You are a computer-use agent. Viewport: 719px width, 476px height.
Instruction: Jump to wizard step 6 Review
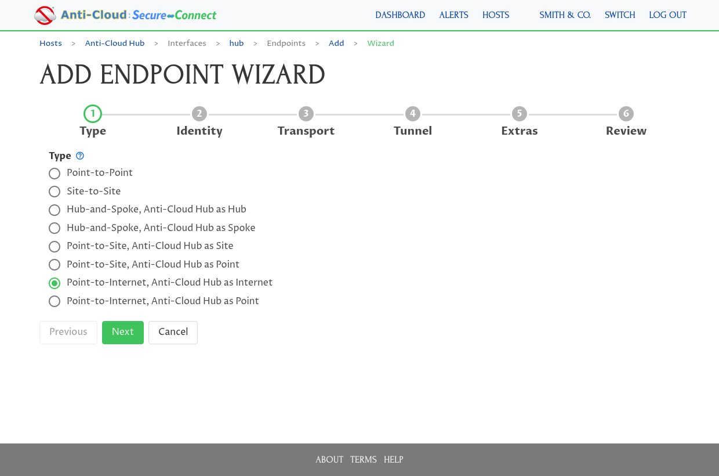click(626, 121)
